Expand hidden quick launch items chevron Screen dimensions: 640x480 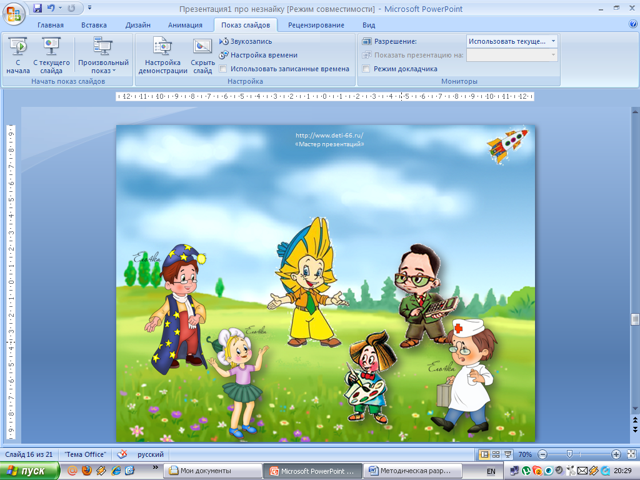point(155,467)
